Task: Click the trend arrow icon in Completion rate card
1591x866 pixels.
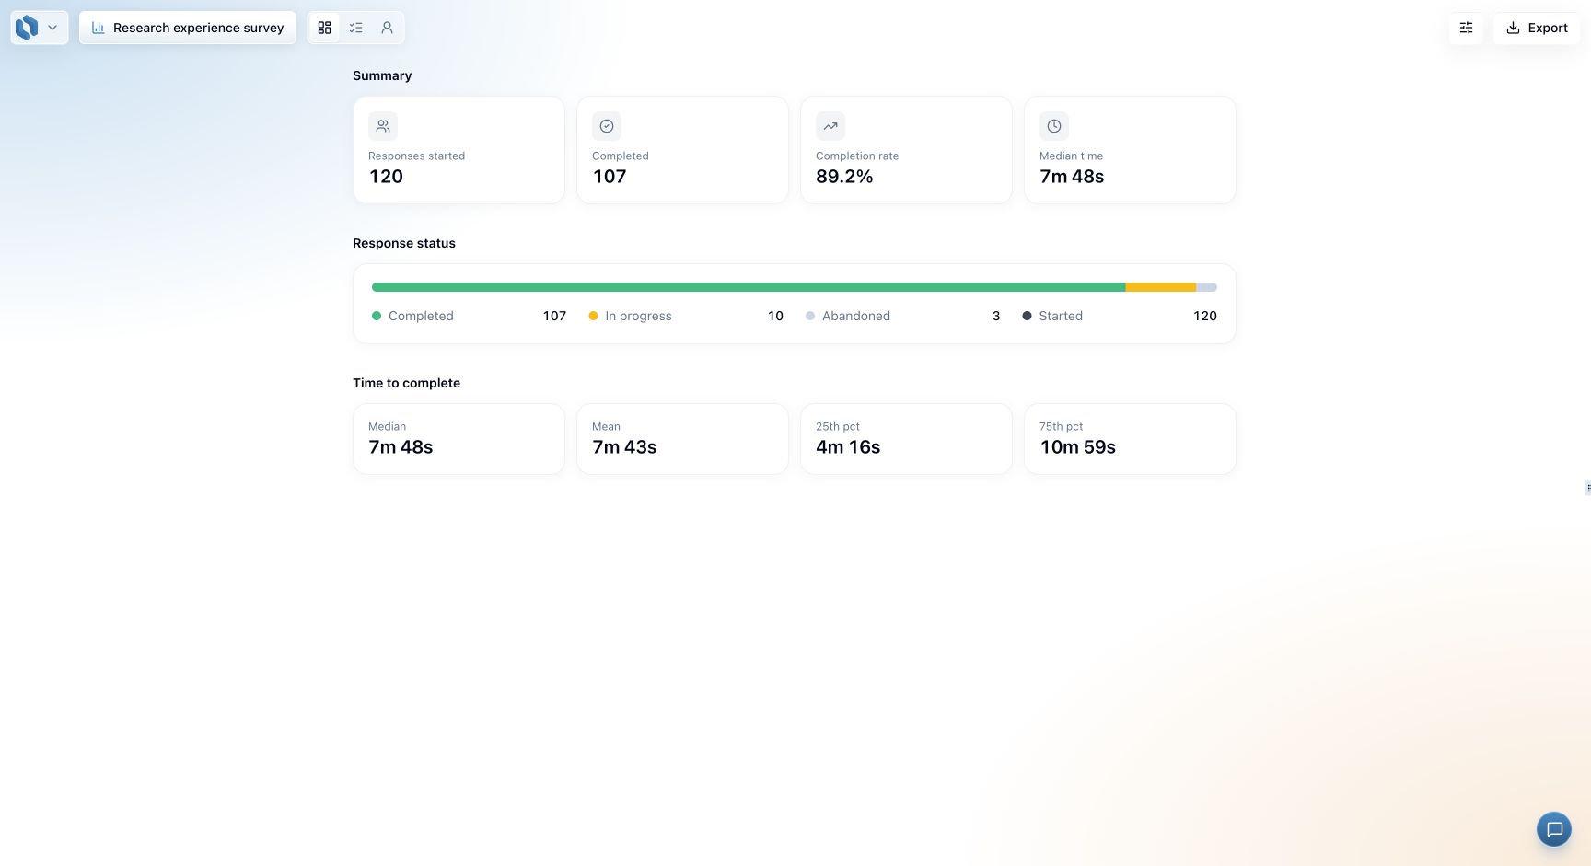Action: [x=830, y=126]
